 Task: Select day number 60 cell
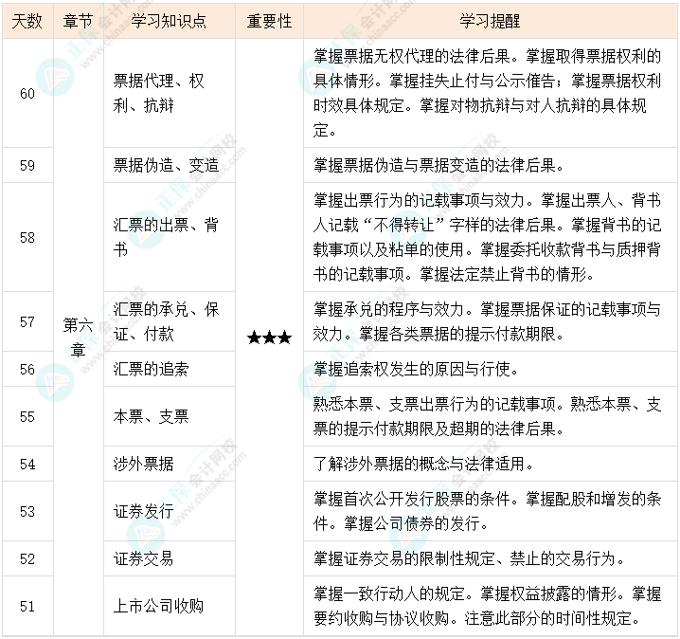27,94
